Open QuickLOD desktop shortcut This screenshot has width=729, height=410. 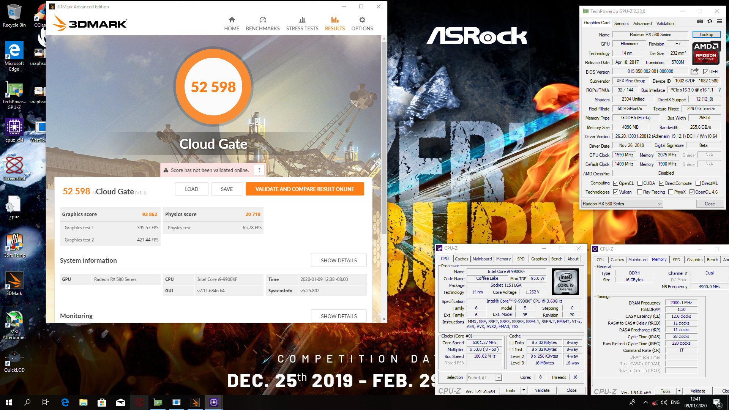point(14,361)
